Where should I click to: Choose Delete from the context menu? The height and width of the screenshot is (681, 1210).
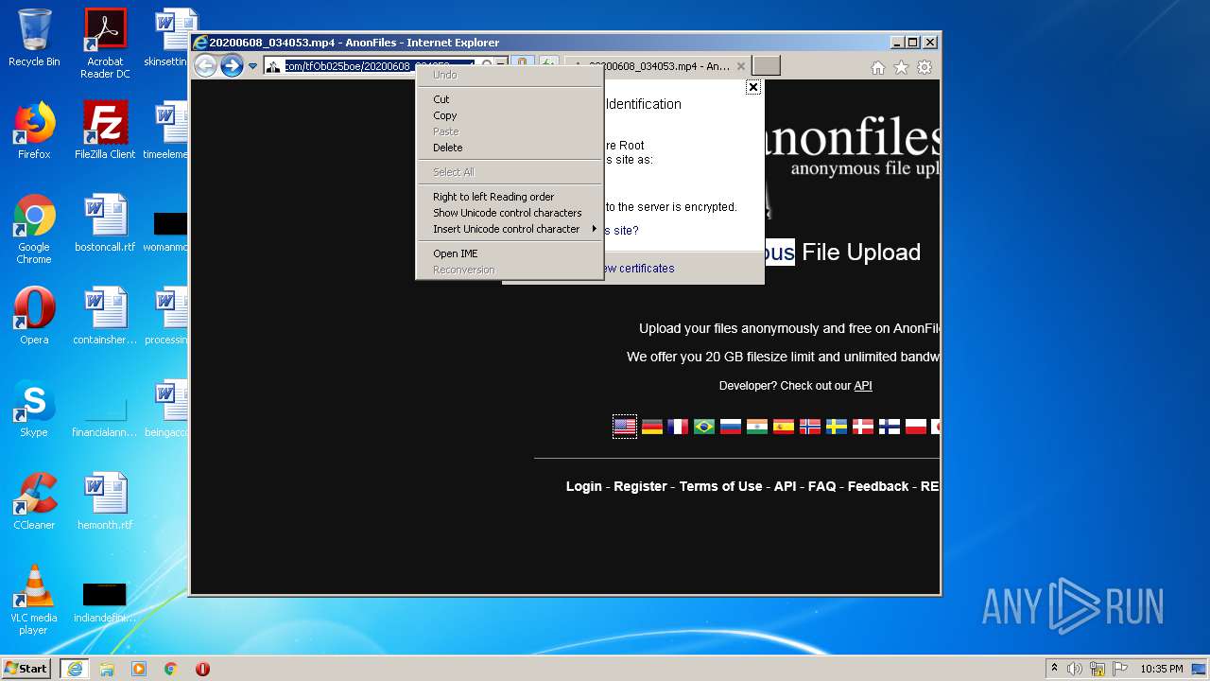(x=447, y=148)
